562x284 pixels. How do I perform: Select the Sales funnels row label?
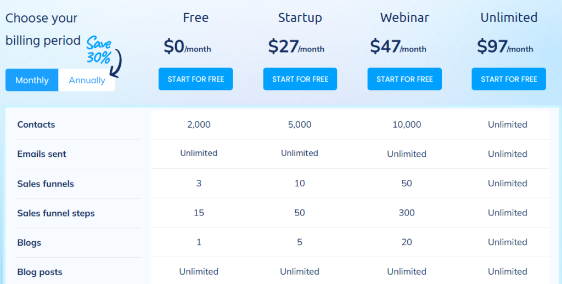click(46, 184)
